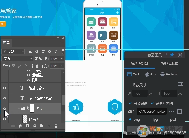The width and height of the screenshot is (189, 138).
Task: Click the height H input field
Action: coord(169,93)
